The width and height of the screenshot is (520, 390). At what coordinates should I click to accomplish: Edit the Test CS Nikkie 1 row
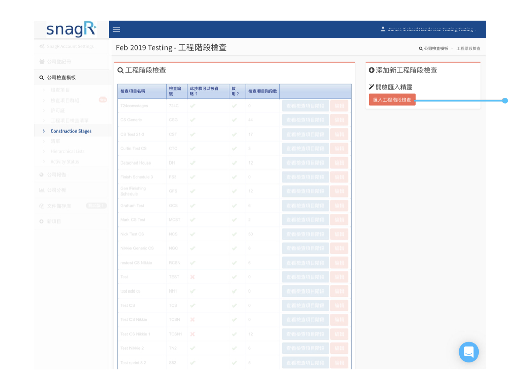pyautogui.click(x=339, y=334)
